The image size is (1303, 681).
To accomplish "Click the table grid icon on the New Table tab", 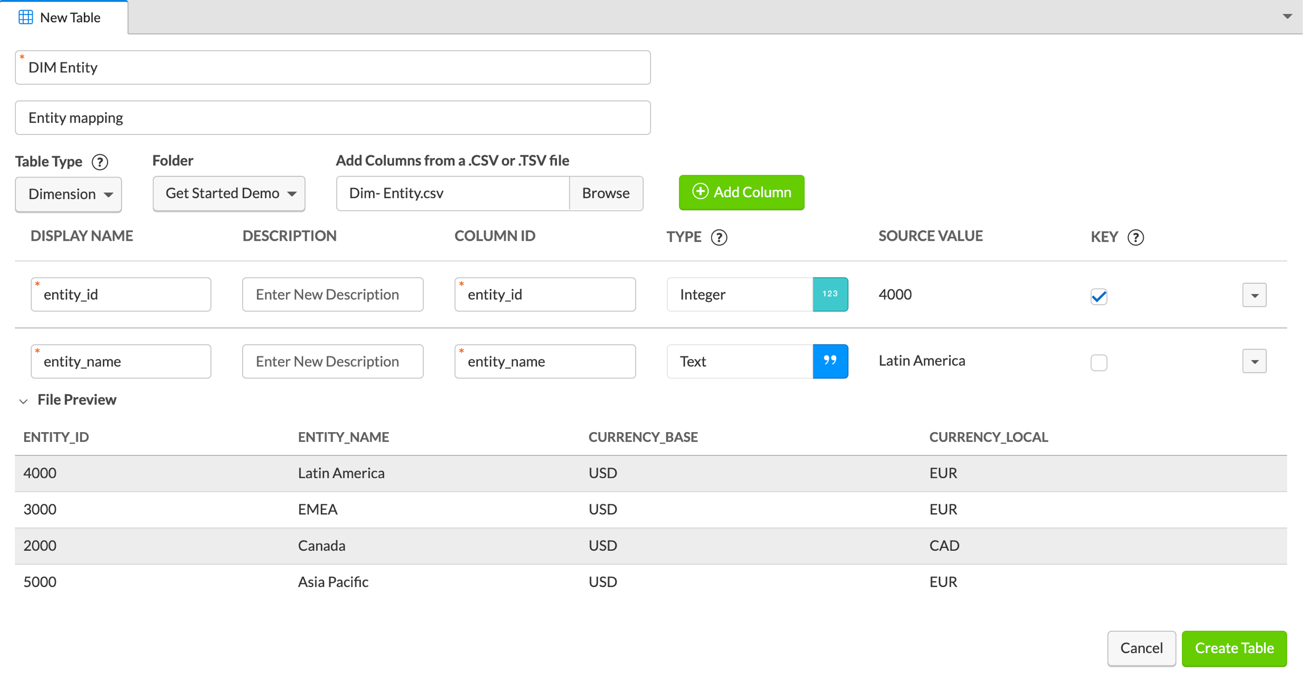I will coord(27,17).
